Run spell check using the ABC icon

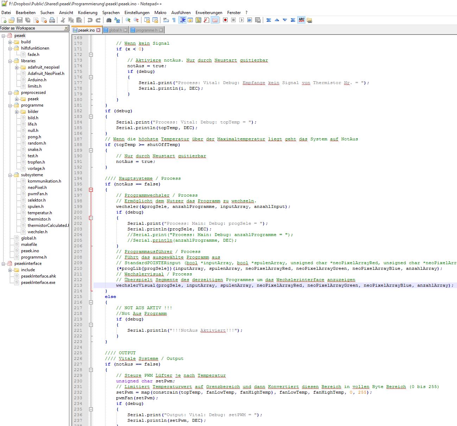pos(301,20)
